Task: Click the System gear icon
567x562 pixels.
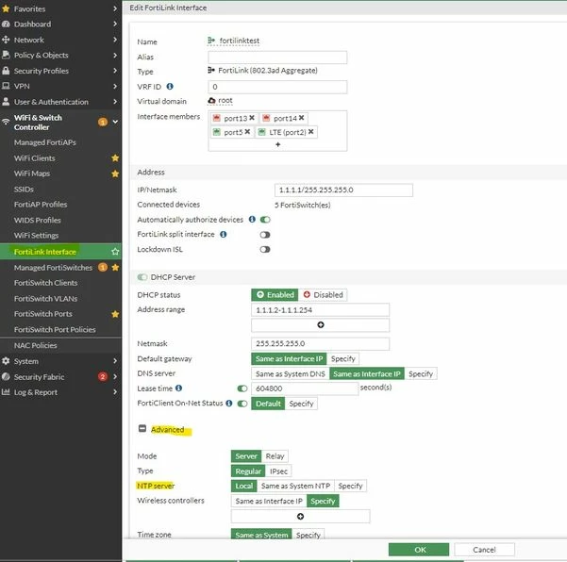Action: 6,361
